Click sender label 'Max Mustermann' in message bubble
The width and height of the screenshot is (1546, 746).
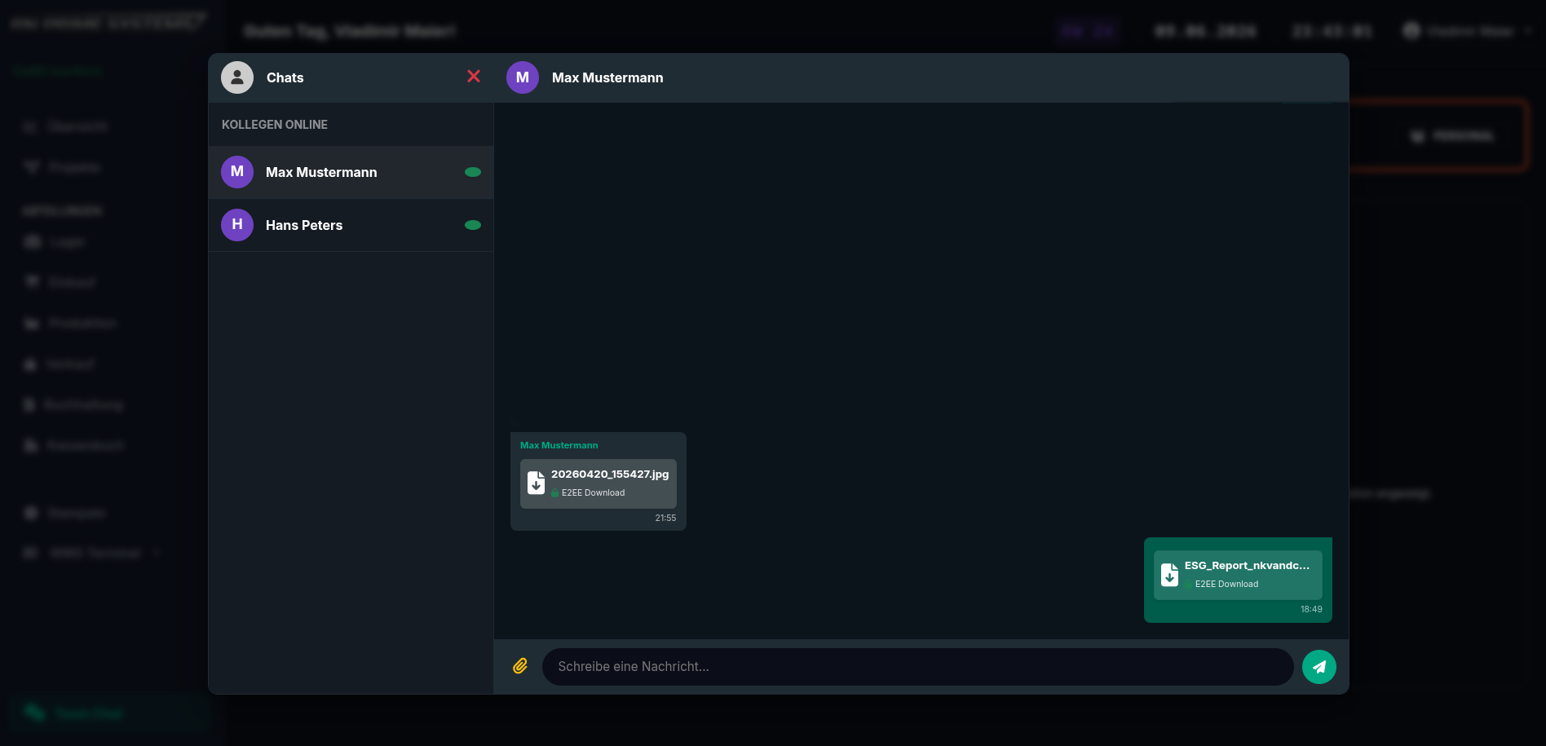[559, 445]
